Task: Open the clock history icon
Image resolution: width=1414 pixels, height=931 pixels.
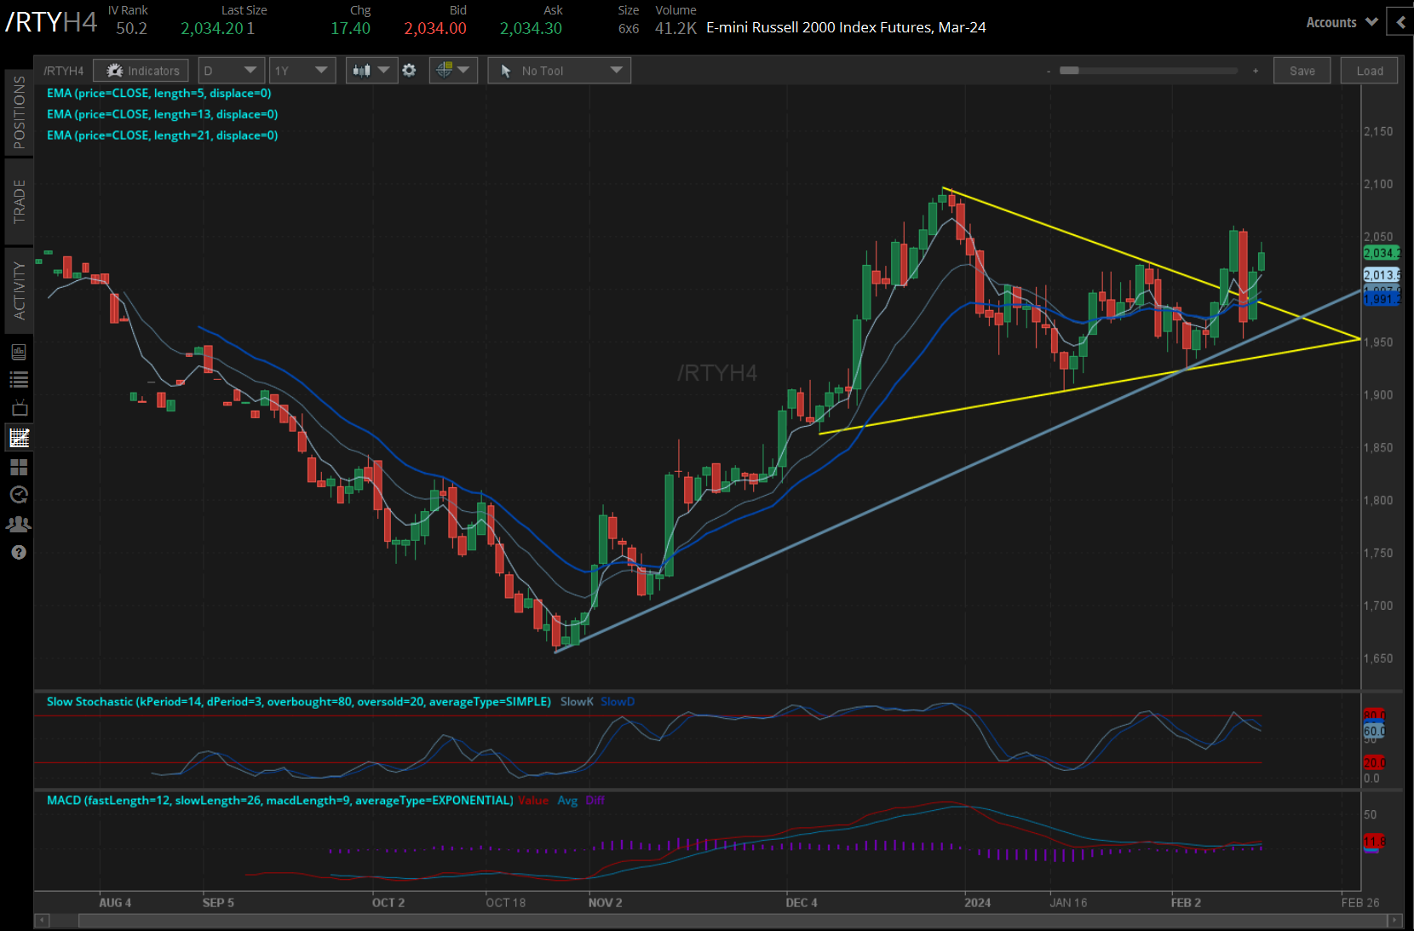Action: pos(19,495)
